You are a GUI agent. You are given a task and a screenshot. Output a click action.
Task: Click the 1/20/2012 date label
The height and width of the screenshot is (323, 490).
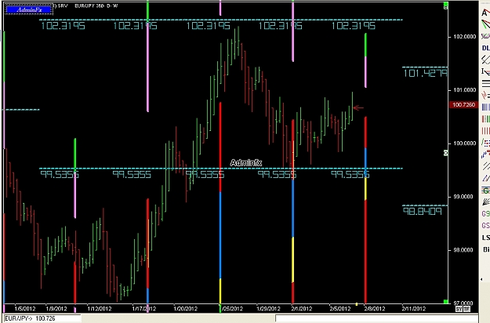tap(186, 309)
